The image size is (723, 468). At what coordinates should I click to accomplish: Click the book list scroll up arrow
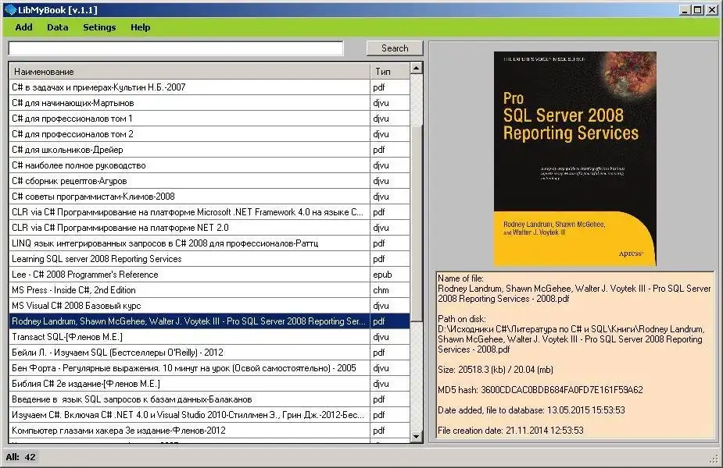[416, 68]
